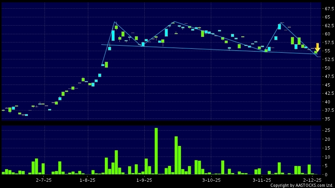Click the tall cyan candlestick below the first peak
This screenshot has height=188, width=335.
(113, 36)
